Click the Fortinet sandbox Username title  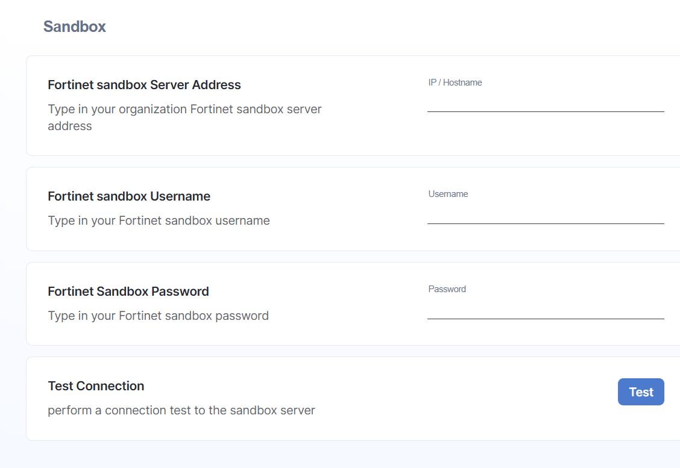point(129,196)
